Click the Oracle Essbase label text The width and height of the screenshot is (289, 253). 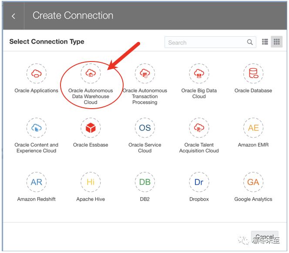tap(91, 145)
